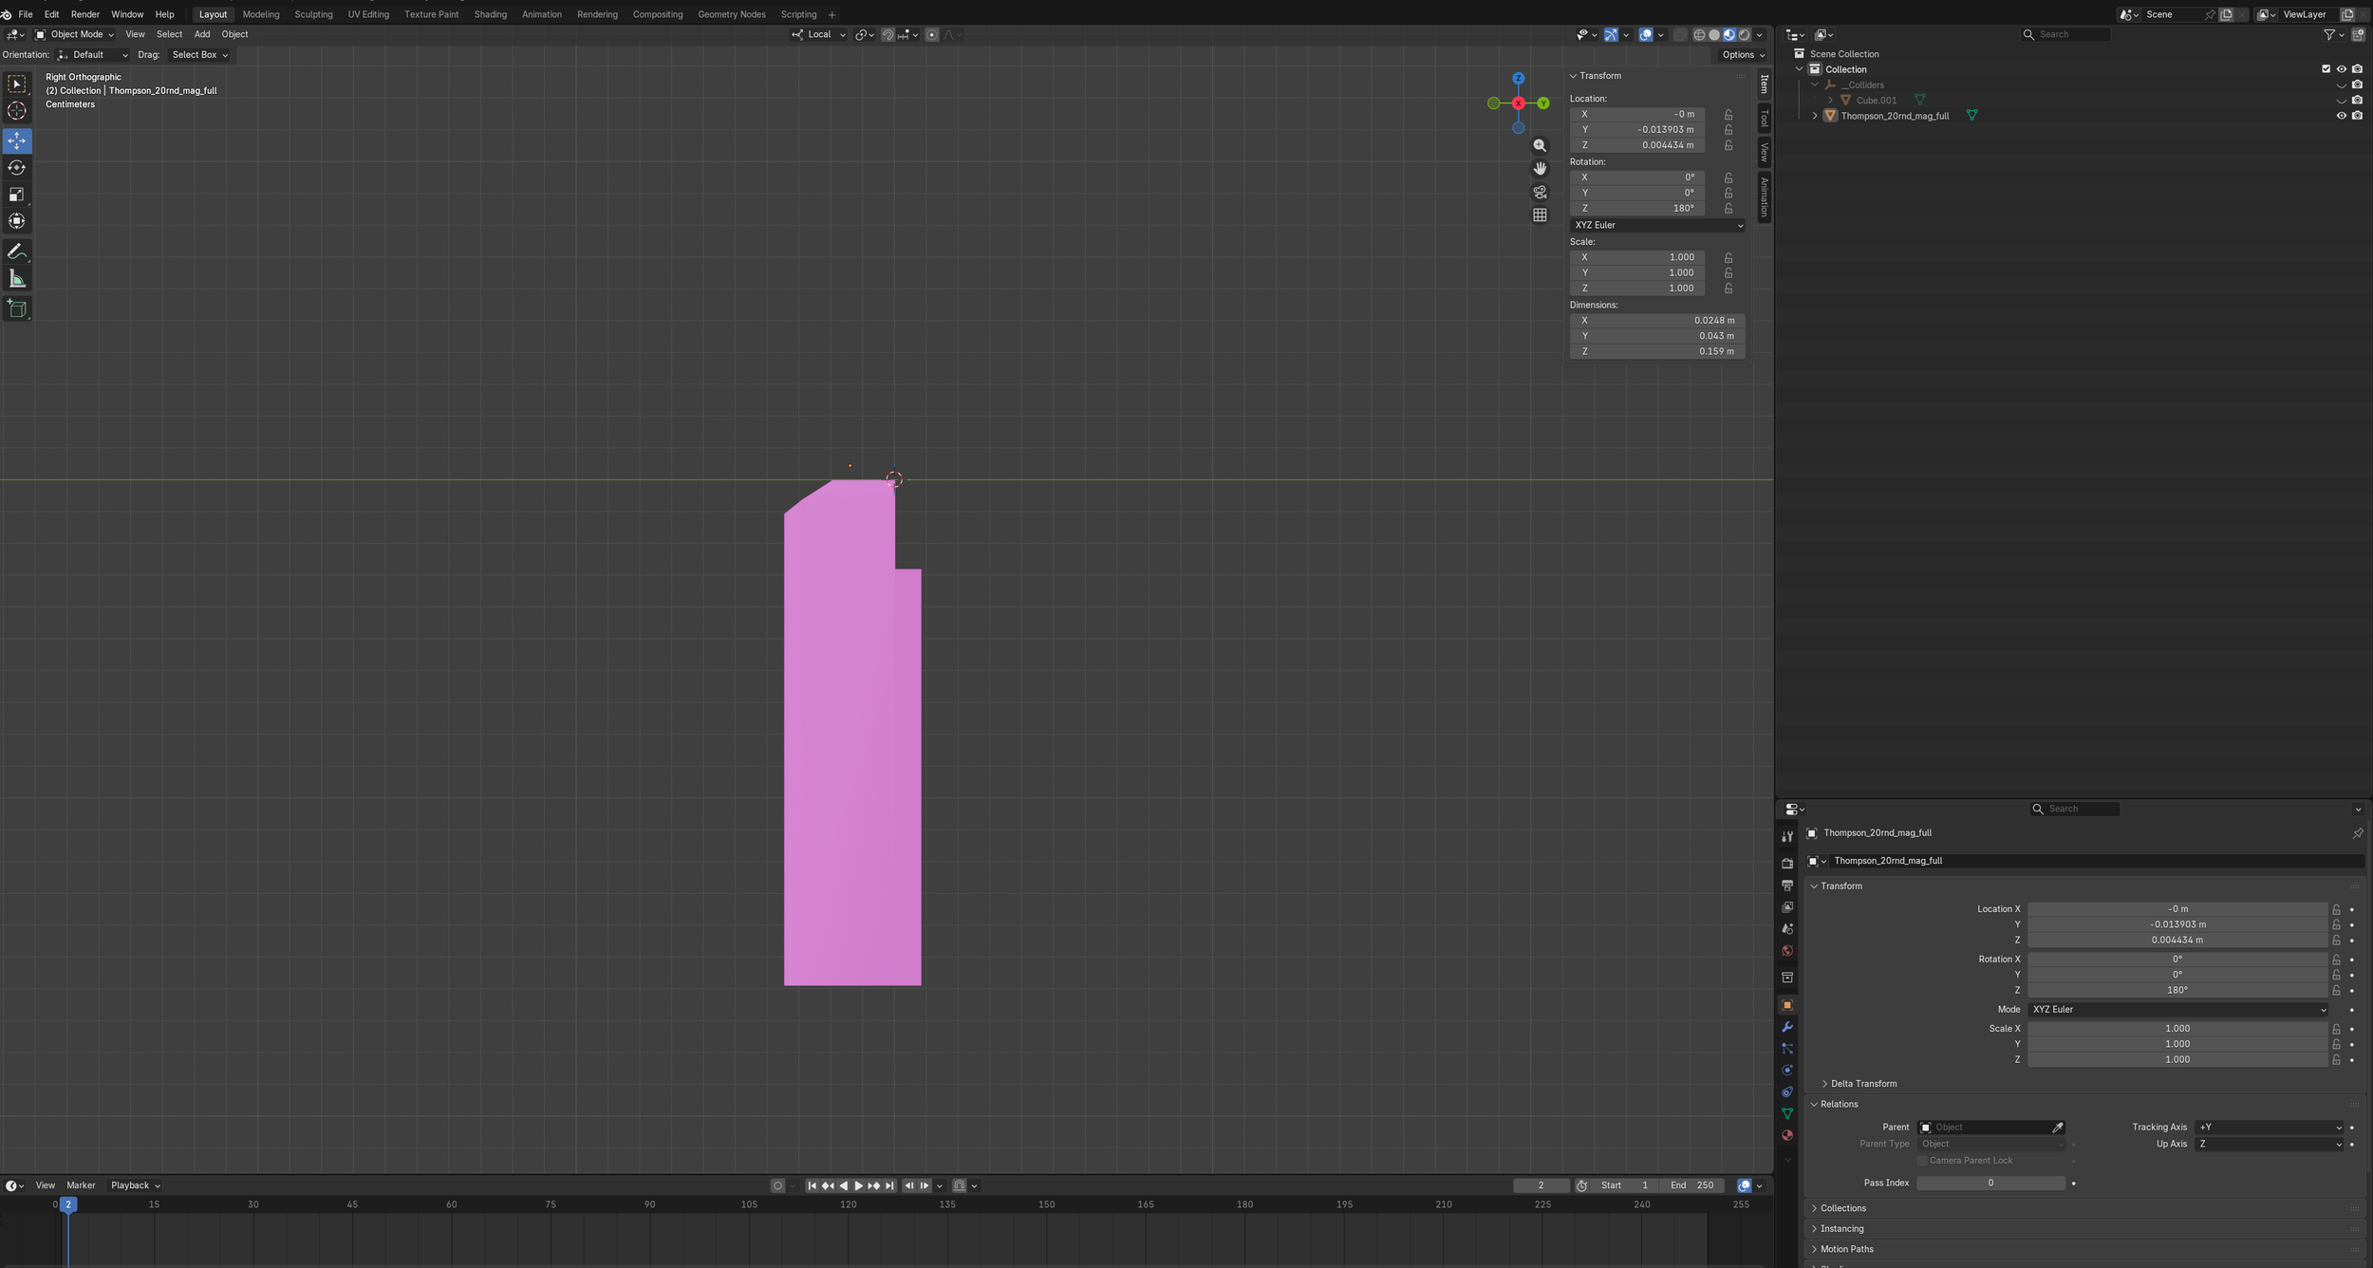Open the Modifiers wrench properties tab
The image size is (2373, 1268).
(x=1787, y=1027)
